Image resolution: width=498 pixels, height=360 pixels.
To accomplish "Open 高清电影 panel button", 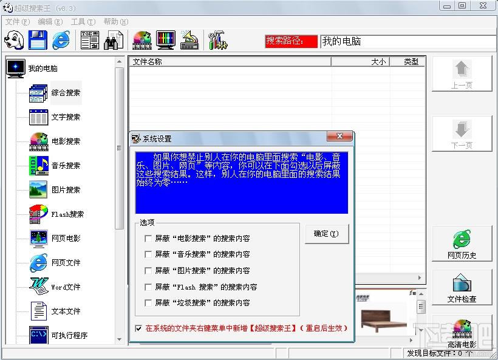I will [x=462, y=333].
